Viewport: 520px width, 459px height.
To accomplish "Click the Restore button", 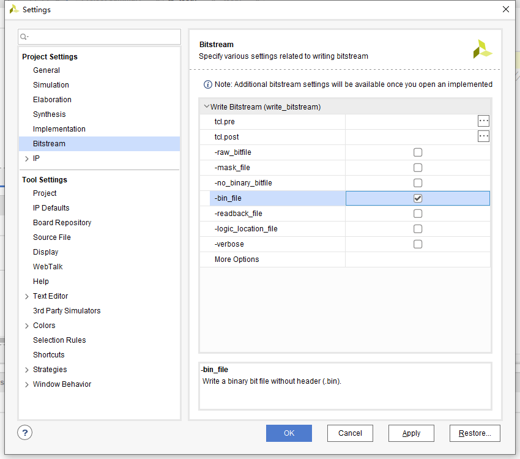I will tap(475, 433).
